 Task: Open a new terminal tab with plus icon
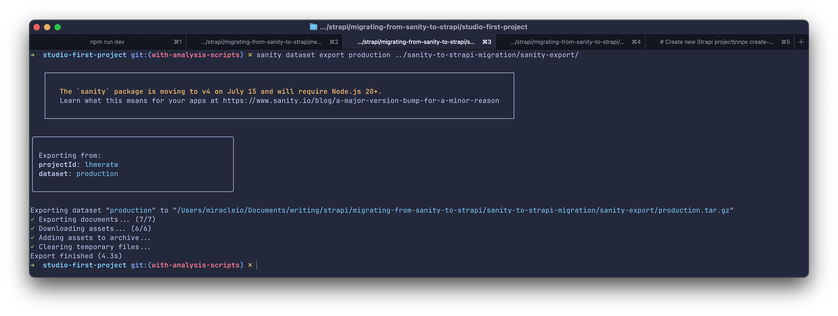pyautogui.click(x=801, y=42)
